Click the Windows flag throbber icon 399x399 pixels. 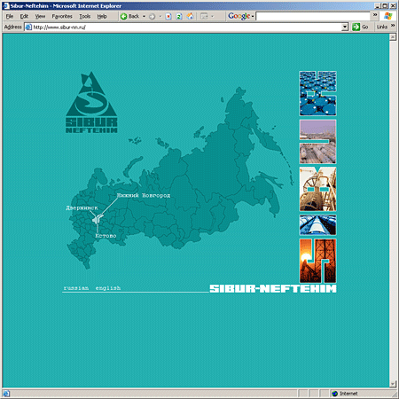click(387, 16)
